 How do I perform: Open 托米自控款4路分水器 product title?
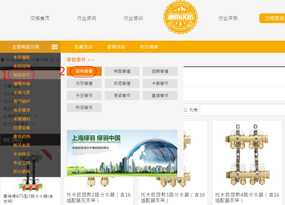[x=247, y=197]
